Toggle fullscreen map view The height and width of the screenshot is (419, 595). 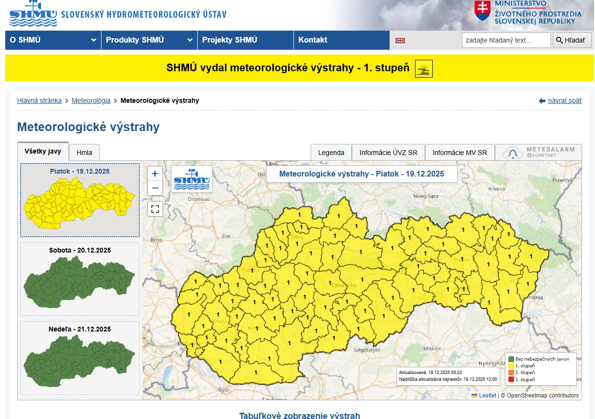pyautogui.click(x=155, y=209)
